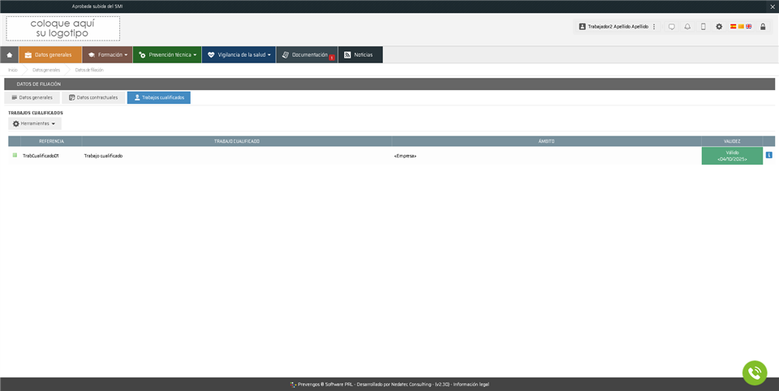The width and height of the screenshot is (779, 391).
Task: Click the Ámbito column header
Action: (546, 142)
